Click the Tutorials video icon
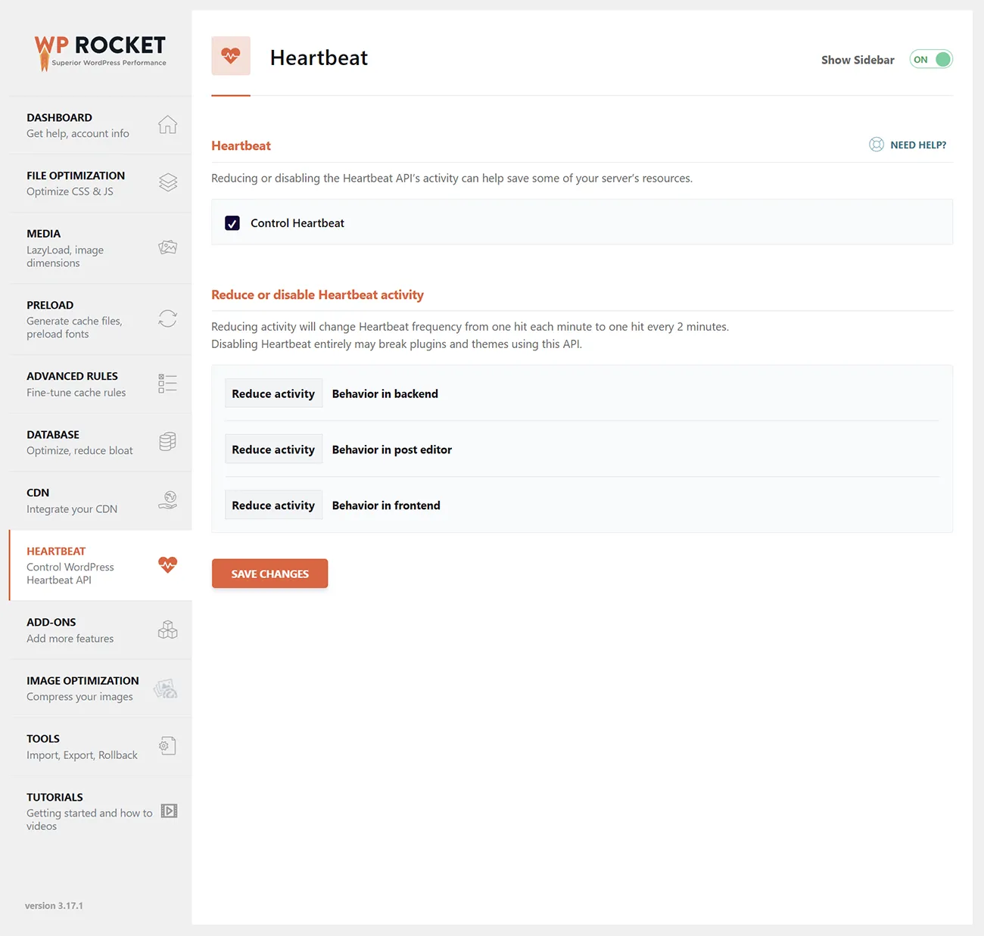This screenshot has height=936, width=984. coord(169,811)
